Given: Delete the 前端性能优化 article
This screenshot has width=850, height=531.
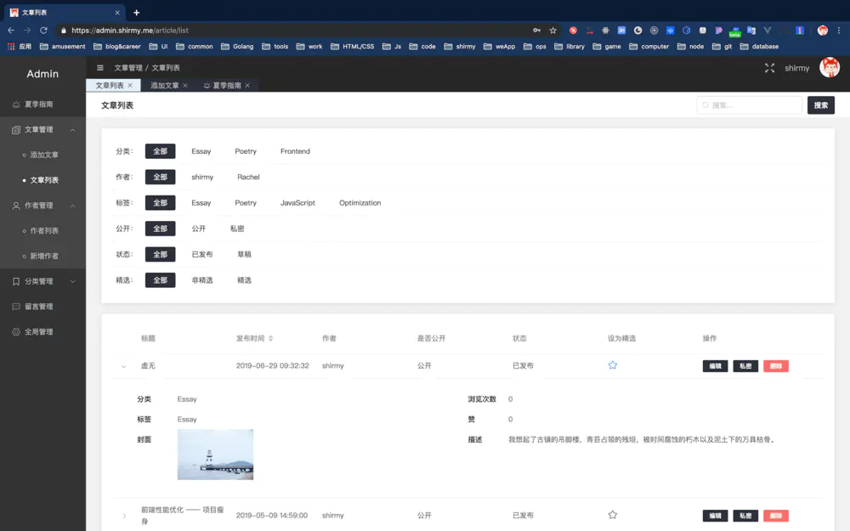Looking at the screenshot, I should (x=776, y=516).
